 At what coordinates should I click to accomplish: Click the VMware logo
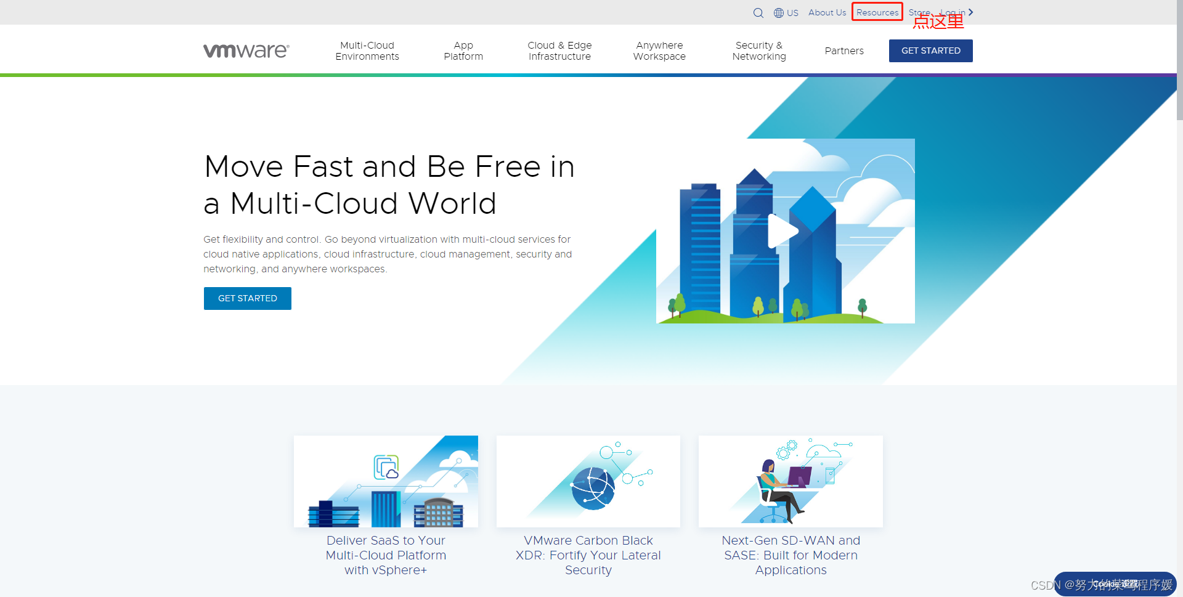tap(246, 51)
